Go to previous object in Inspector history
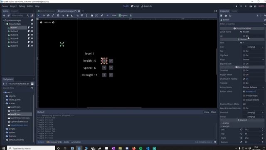Image resolution: width=266 pixels, height=150 pixels. coord(258,16)
